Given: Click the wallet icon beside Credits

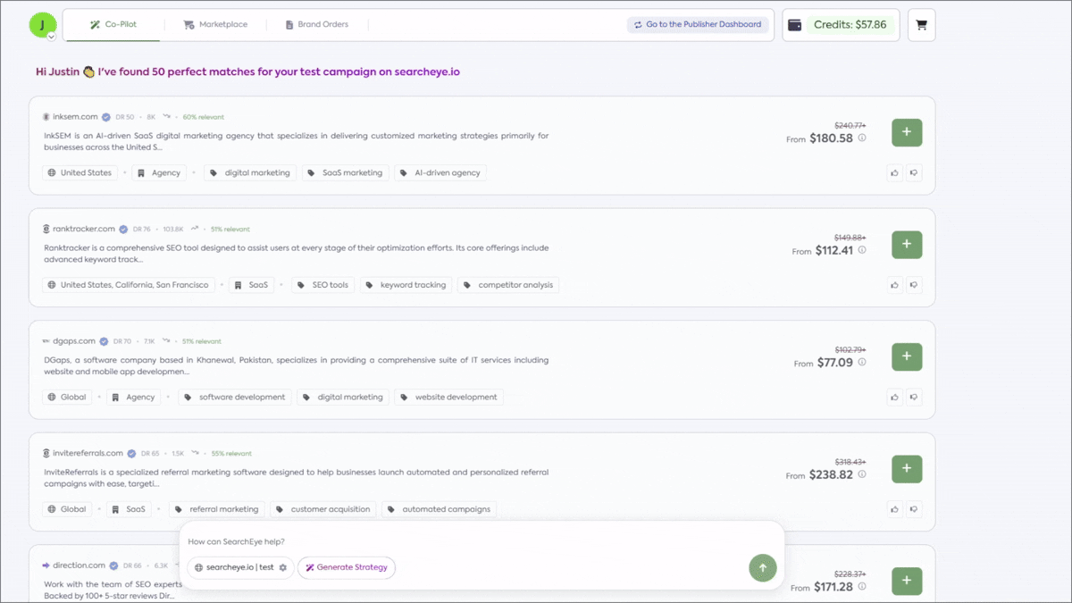Looking at the screenshot, I should [794, 25].
